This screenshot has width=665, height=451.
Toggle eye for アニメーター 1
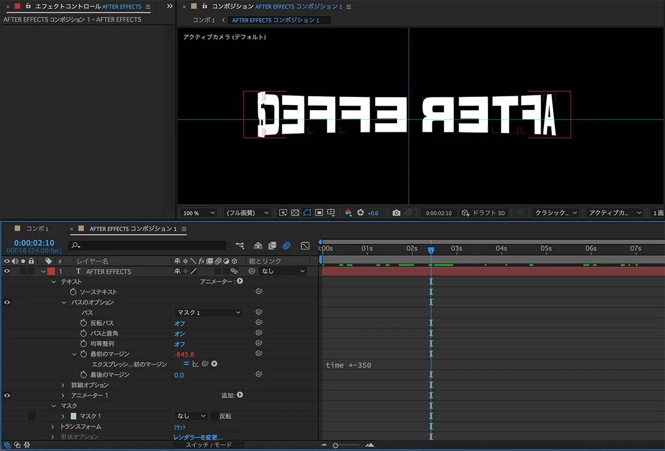pyautogui.click(x=7, y=395)
